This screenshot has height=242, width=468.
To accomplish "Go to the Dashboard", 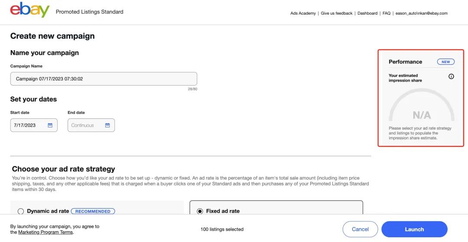I will (x=367, y=13).
